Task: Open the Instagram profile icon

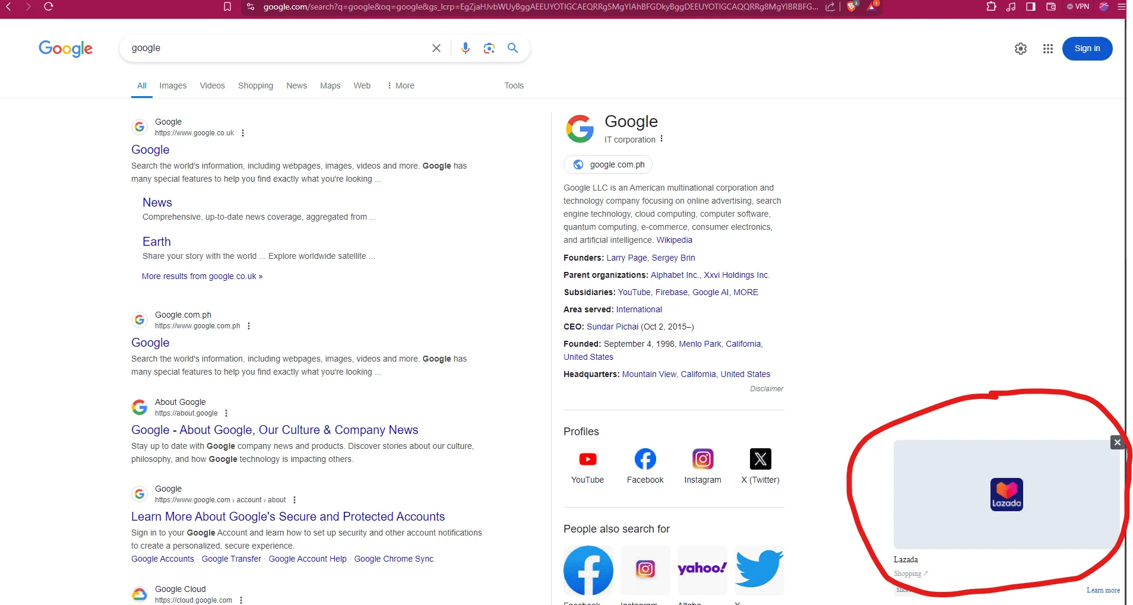Action: tap(703, 459)
